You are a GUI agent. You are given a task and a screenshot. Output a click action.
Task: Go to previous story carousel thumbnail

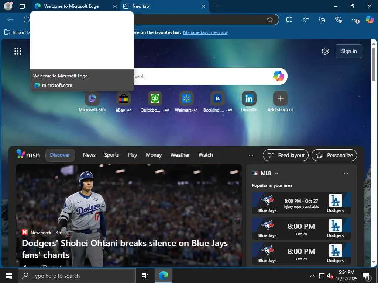click(21, 220)
